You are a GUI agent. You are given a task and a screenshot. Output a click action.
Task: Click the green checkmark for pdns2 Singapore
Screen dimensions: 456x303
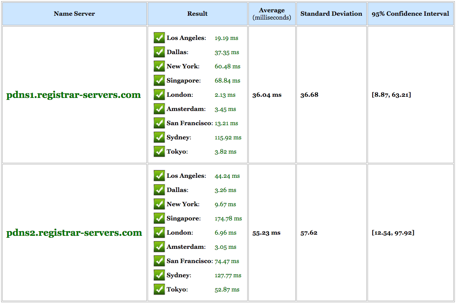(159, 219)
